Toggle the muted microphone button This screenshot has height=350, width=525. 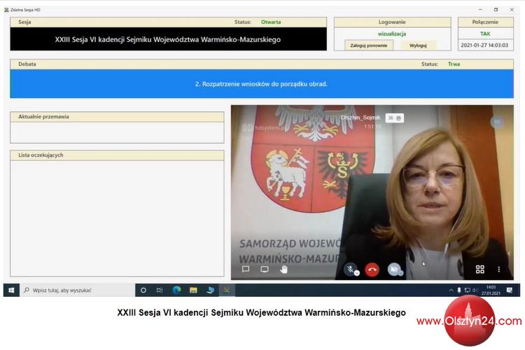point(350,269)
